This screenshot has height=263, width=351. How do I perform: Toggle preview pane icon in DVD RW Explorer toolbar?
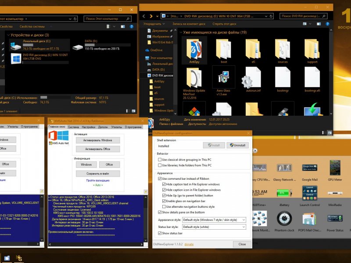pyautogui.click(x=319, y=24)
